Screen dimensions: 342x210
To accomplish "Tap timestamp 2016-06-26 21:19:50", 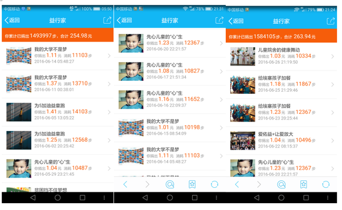I will [x=278, y=62].
